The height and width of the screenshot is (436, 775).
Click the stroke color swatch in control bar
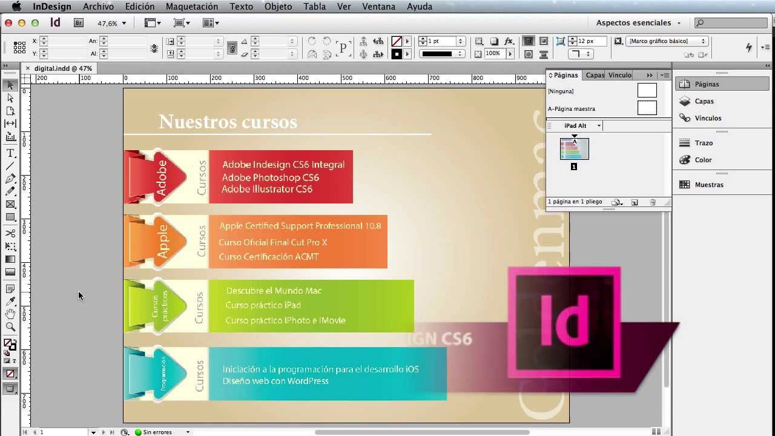pyautogui.click(x=397, y=54)
